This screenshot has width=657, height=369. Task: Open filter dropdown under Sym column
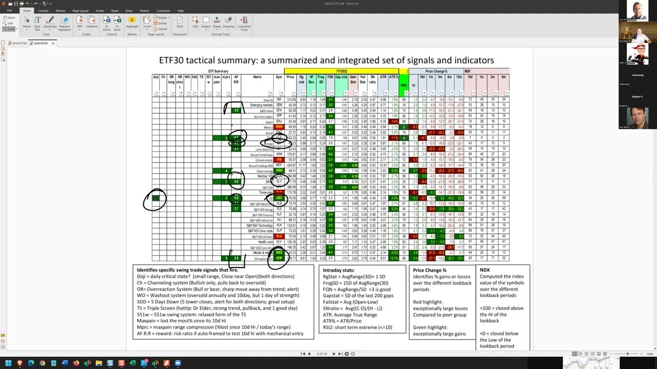coord(282,93)
